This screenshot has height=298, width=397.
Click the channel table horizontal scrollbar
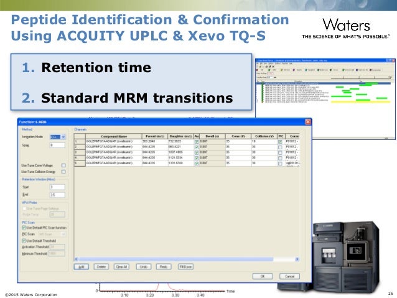coord(176,259)
